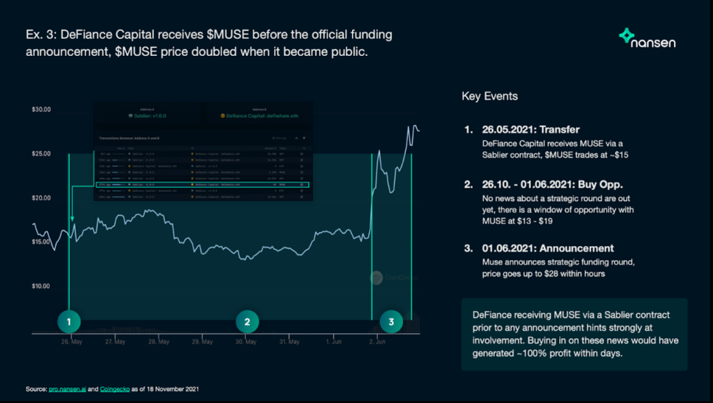
Task: Click the text "price goes up to $28 within hours"
Action: tap(544, 274)
